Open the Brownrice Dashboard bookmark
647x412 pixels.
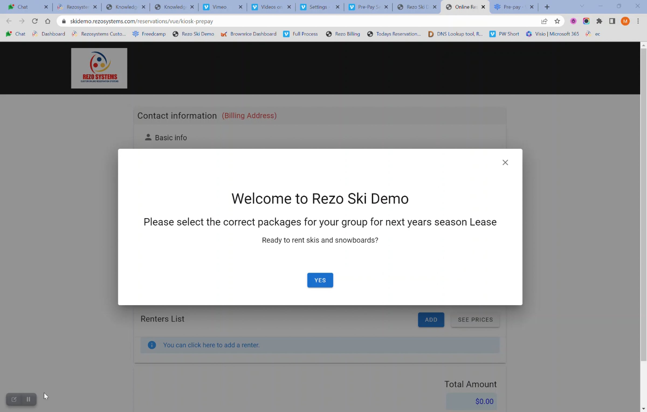point(249,34)
